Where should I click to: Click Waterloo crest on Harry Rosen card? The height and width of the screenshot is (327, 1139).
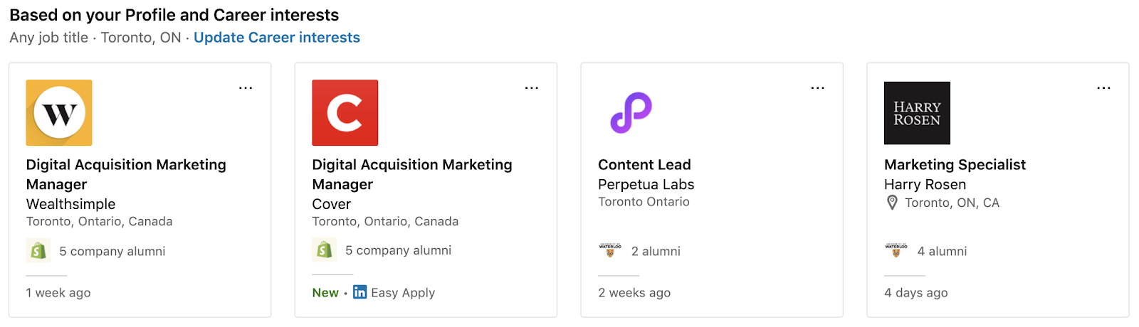[x=896, y=250]
